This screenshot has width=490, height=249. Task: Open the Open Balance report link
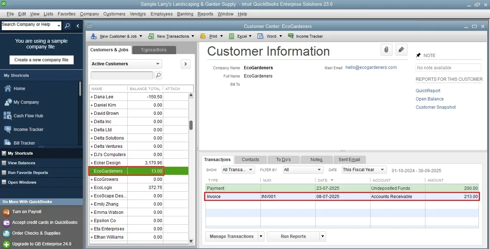click(430, 99)
